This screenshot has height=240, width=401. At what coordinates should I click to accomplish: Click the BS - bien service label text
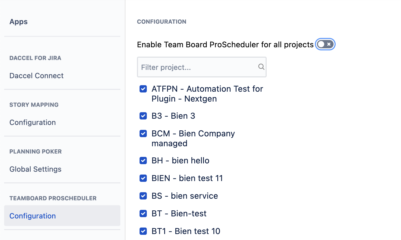185,196
